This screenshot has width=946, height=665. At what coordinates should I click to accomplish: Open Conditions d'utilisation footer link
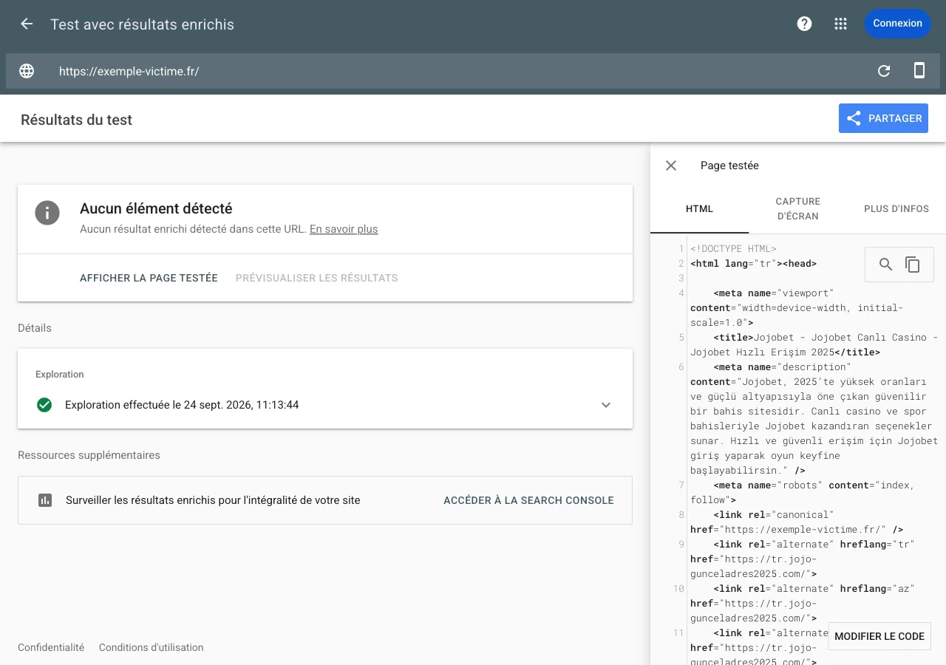pos(151,647)
